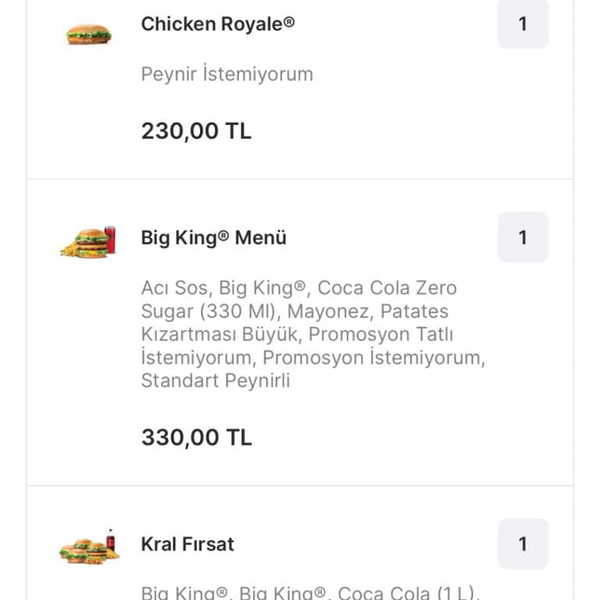Open the Chicken Royale item title

click(218, 24)
